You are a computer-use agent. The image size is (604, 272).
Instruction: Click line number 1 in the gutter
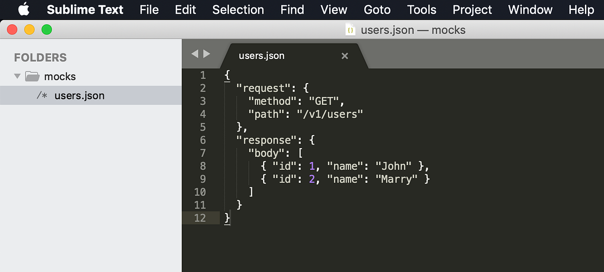pyautogui.click(x=202, y=76)
